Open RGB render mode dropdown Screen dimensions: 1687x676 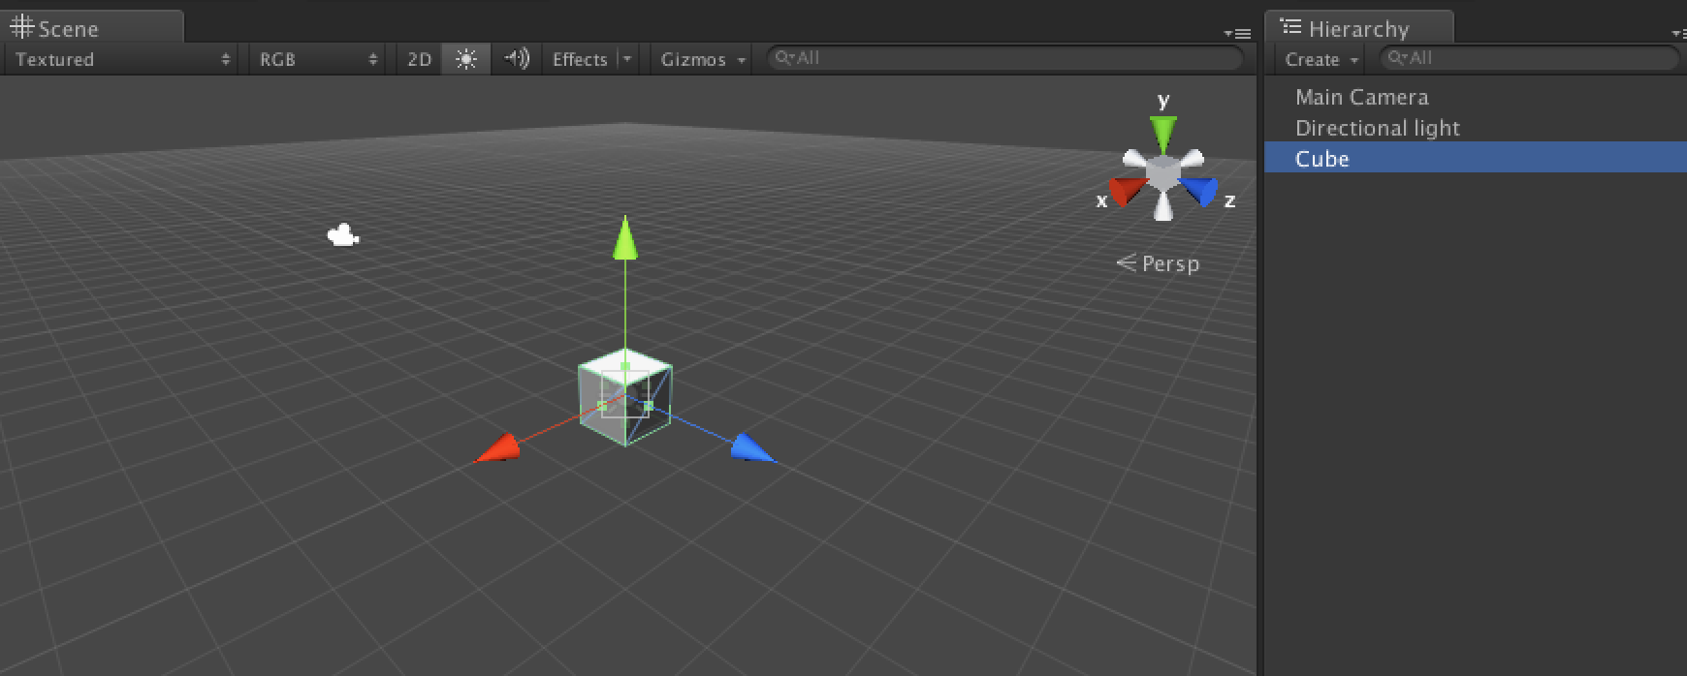[317, 59]
